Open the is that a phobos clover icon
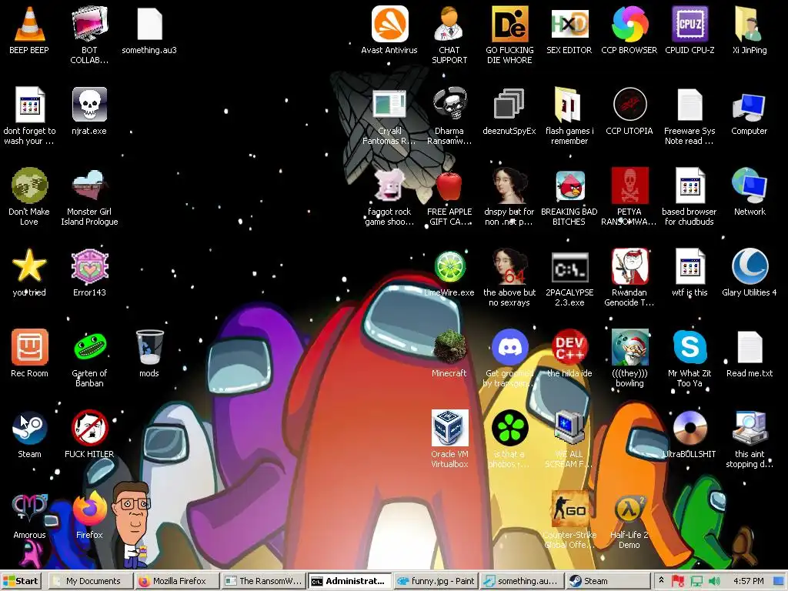The height and width of the screenshot is (591, 788). tap(509, 428)
